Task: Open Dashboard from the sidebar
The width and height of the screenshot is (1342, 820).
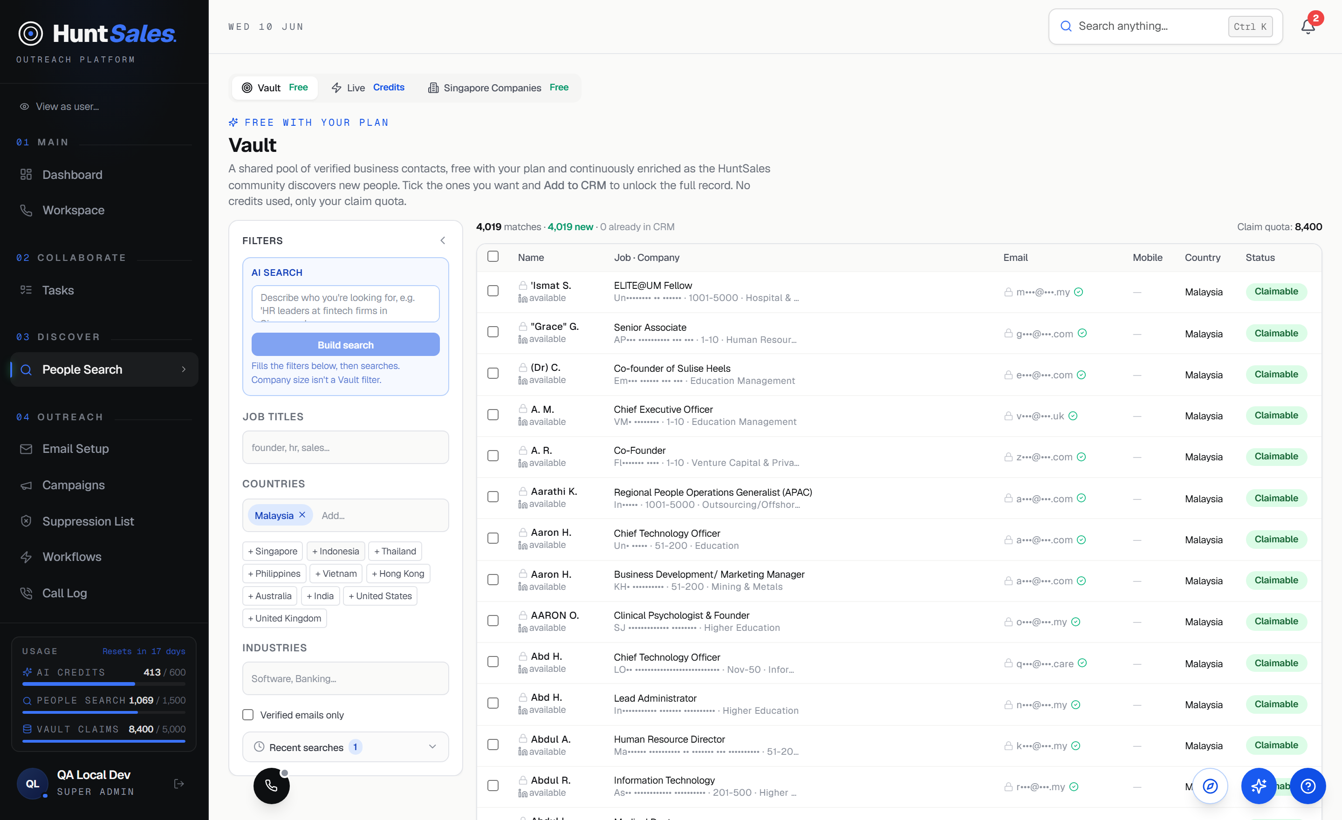Action: coord(104,174)
